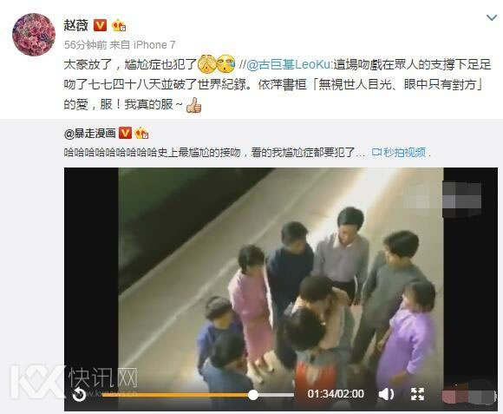Viewport: 503px width, 414px height.
Task: Click the sweating face emoji in post
Action: tap(225, 63)
